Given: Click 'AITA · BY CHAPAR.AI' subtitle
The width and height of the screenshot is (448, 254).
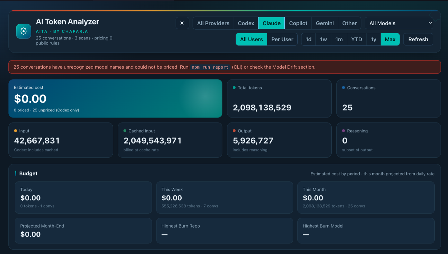Looking at the screenshot, I should coord(63,31).
